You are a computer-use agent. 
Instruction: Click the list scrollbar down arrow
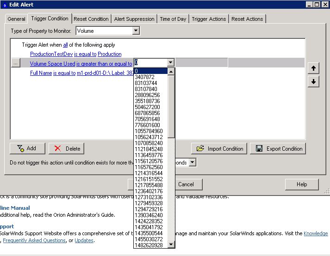(x=171, y=244)
